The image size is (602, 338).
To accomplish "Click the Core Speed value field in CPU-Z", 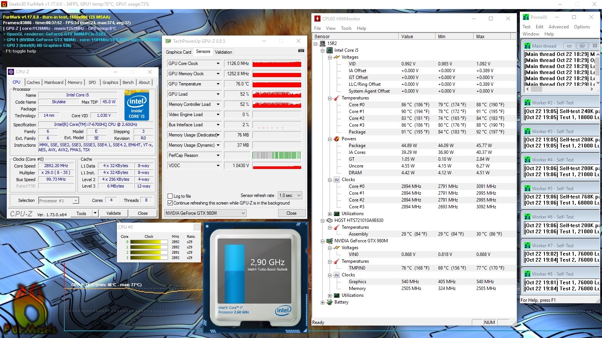I will coord(56,166).
